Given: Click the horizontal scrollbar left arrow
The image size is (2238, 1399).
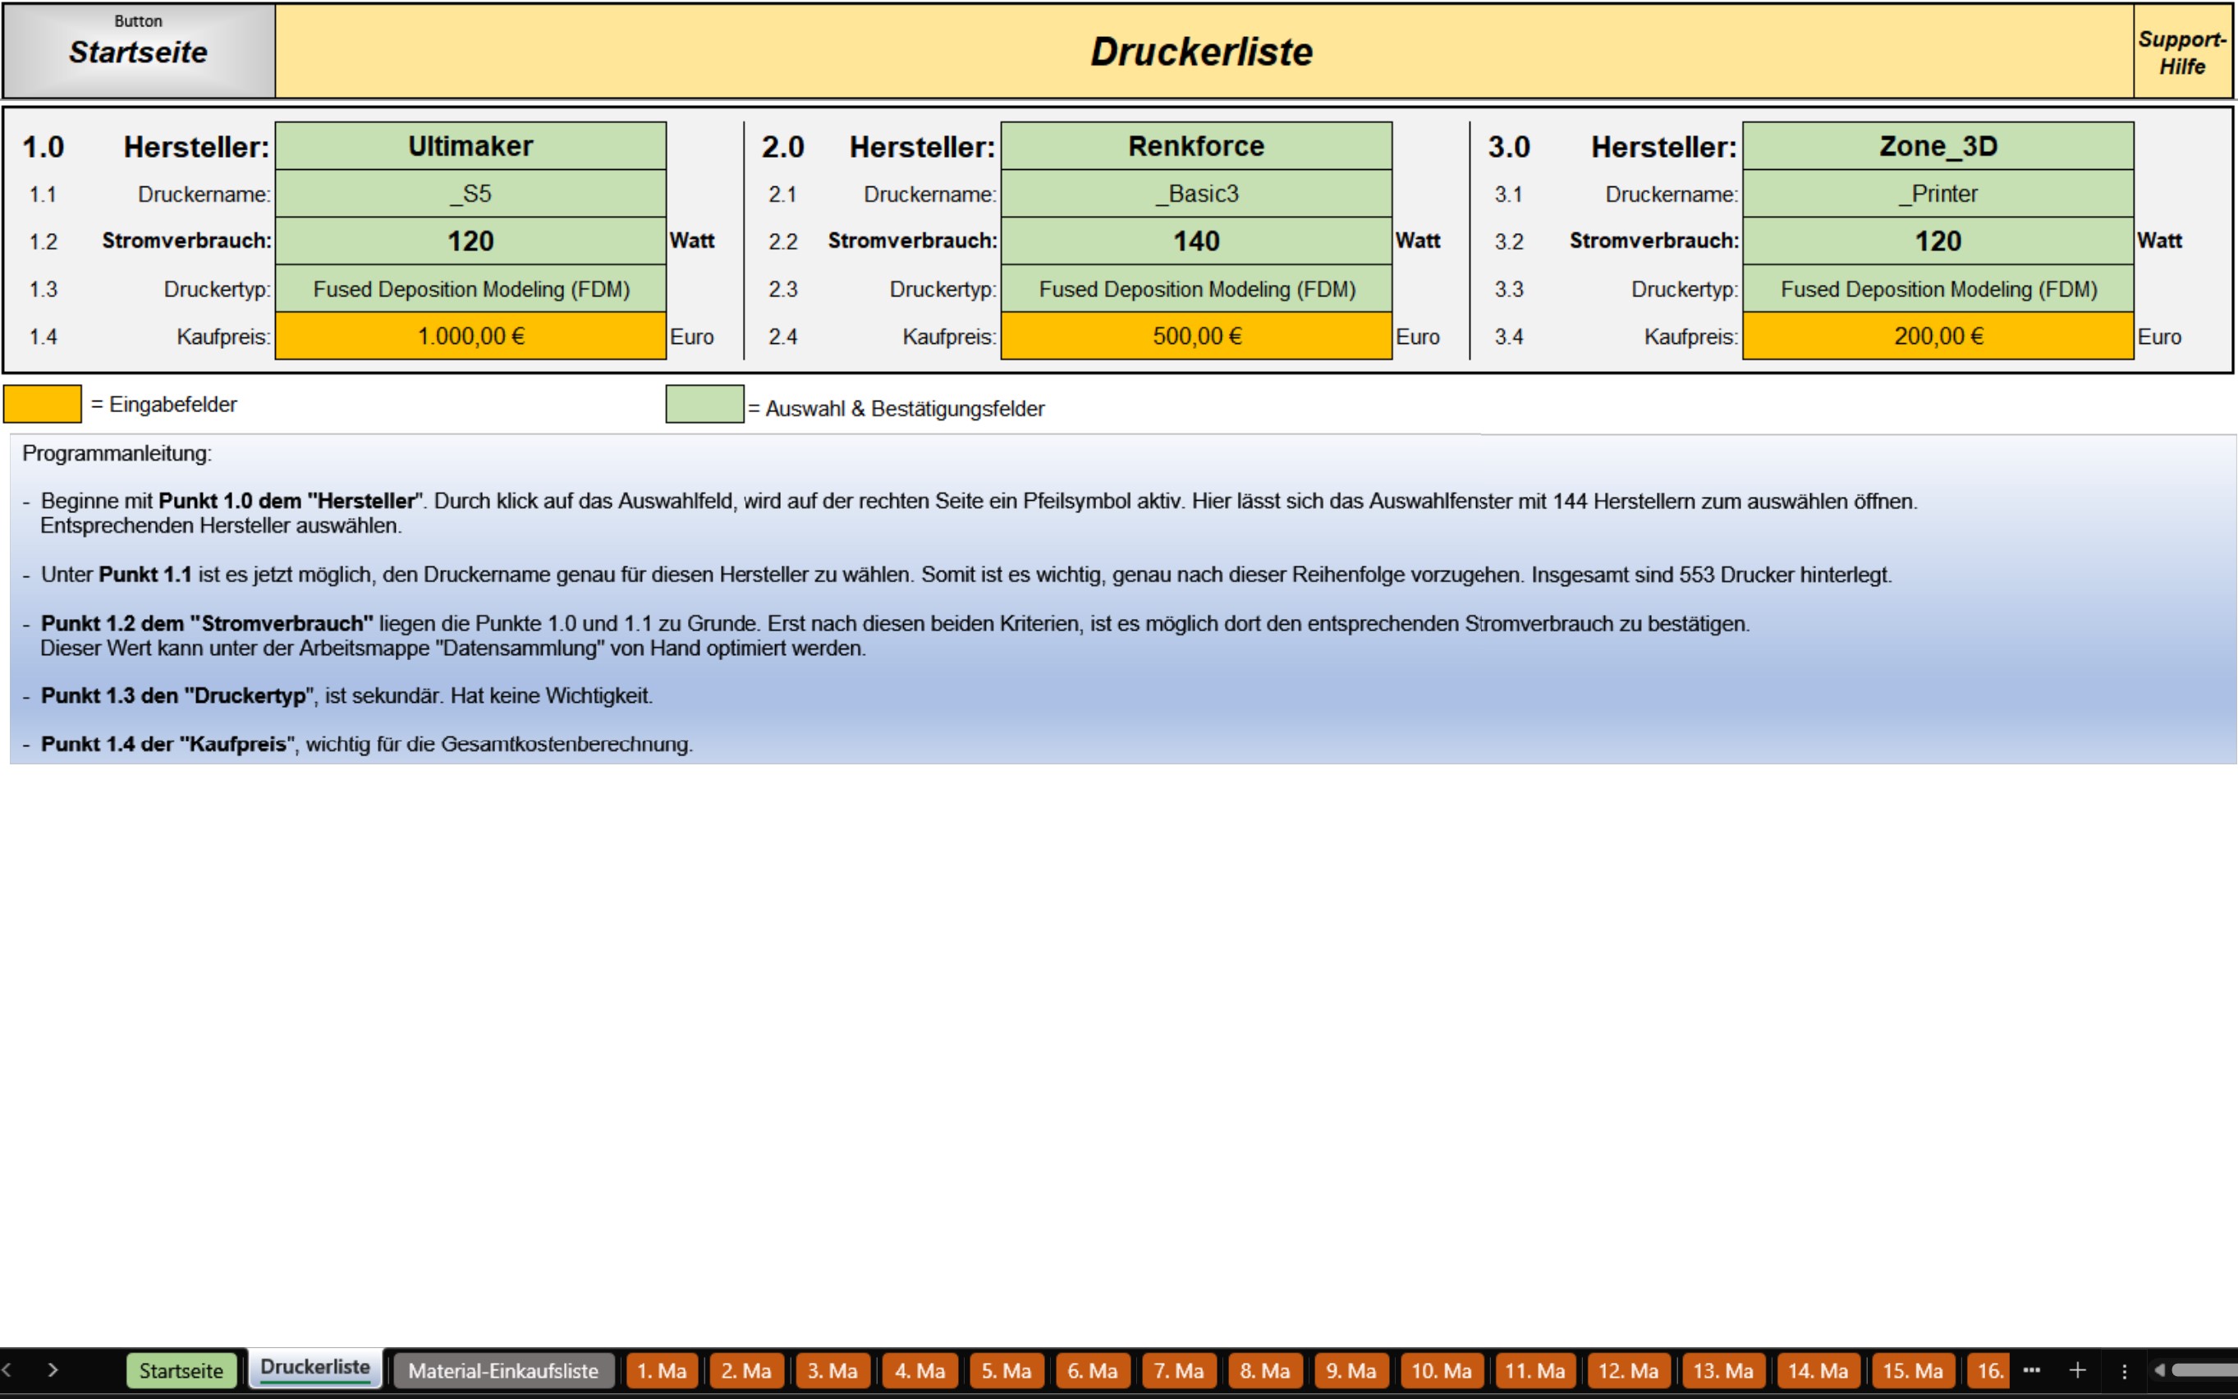Looking at the screenshot, I should pos(2159,1370).
